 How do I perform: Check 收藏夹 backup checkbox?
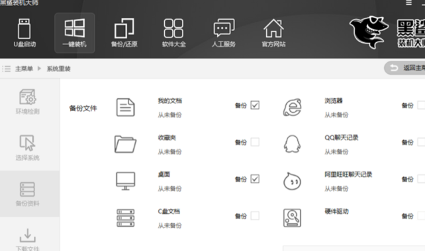[255, 142]
